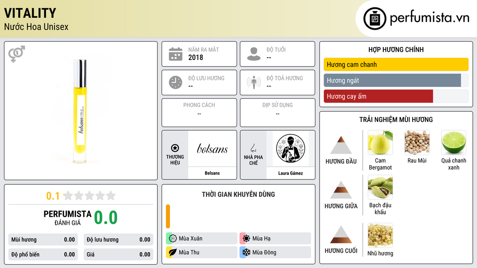The width and height of the screenshot is (477, 268).
Task: Open the Rau Mùi coriander note image
Action: tap(417, 142)
